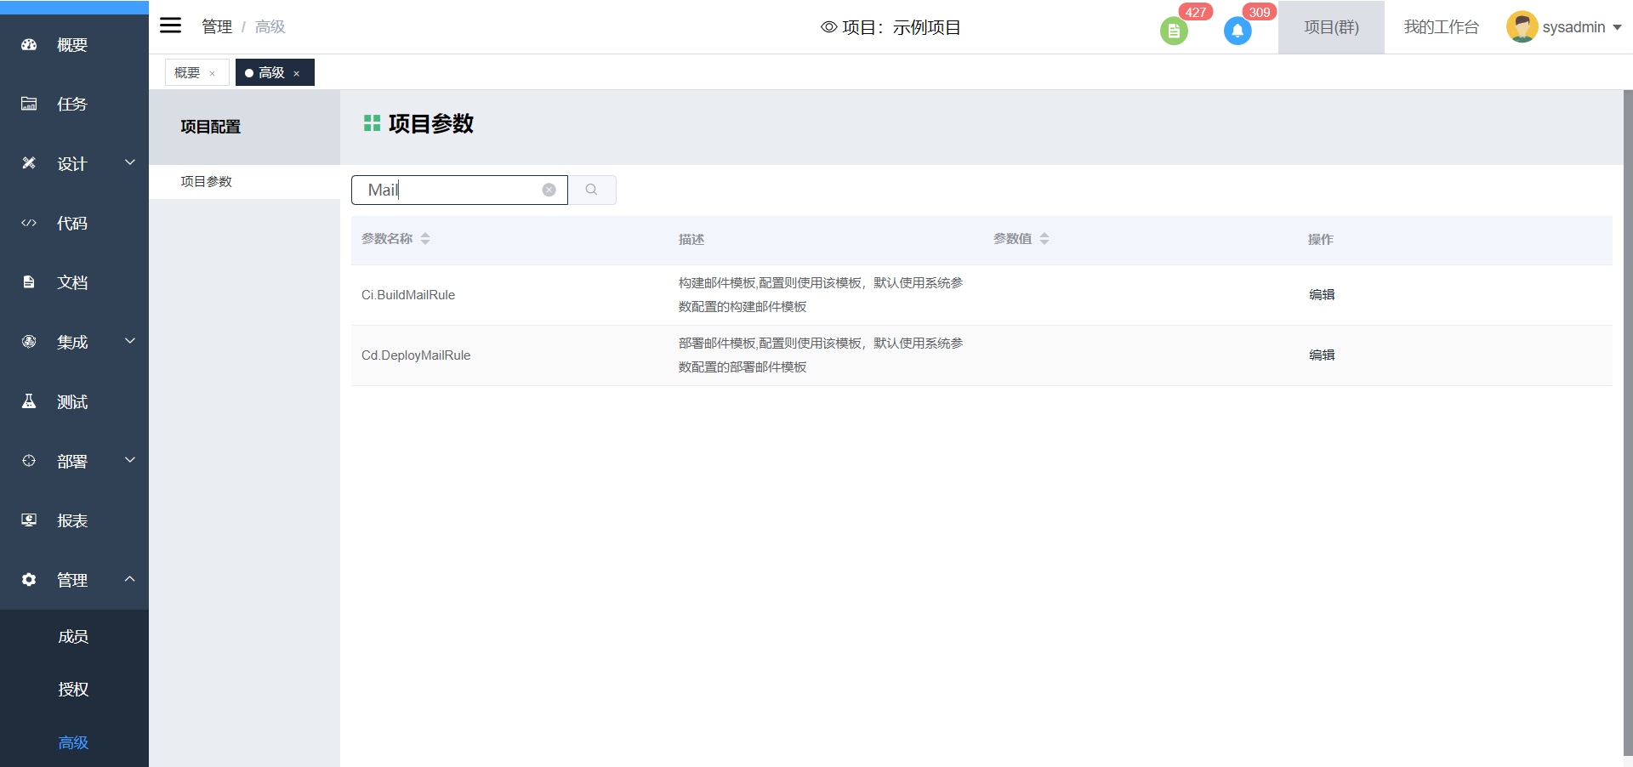Viewport: 1633px width, 767px height.
Task: Sort by 参数名称 column
Action: coord(424,239)
